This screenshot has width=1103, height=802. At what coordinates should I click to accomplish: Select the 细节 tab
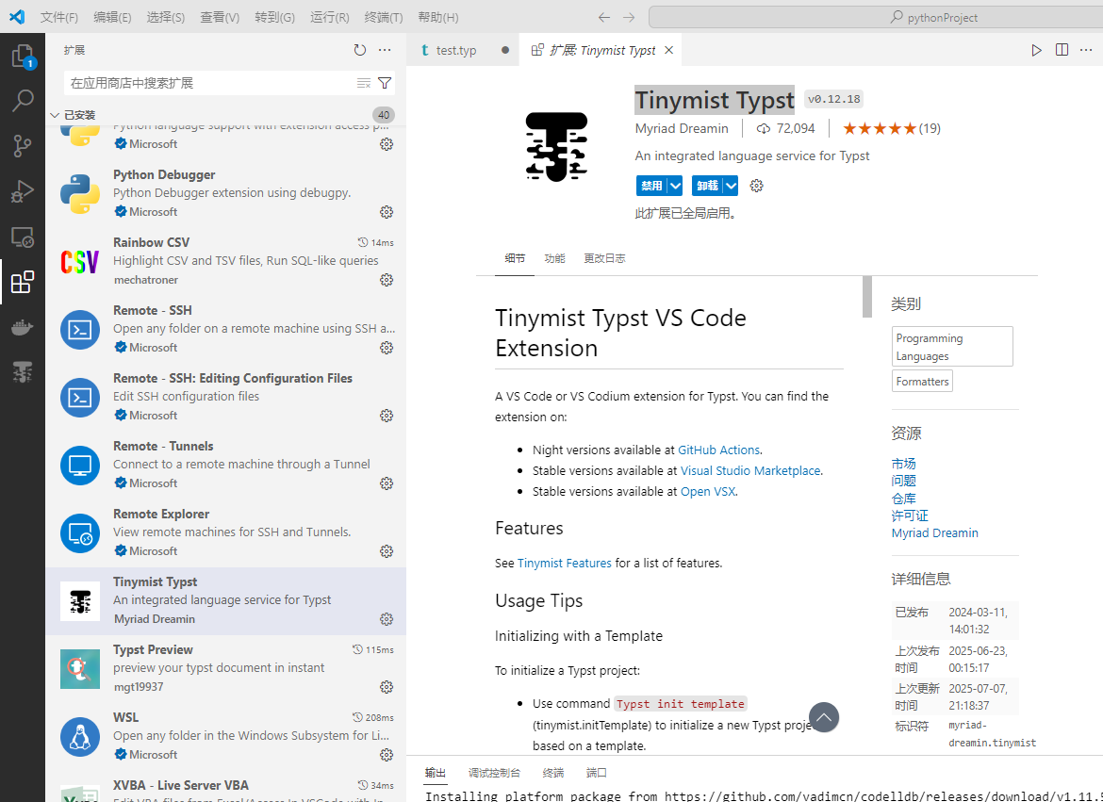[515, 258]
